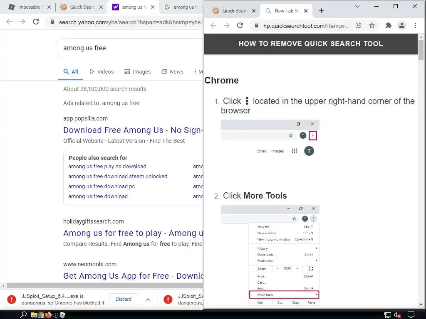426x319 pixels.
Task: Select the Videos search filter
Action: click(x=102, y=71)
